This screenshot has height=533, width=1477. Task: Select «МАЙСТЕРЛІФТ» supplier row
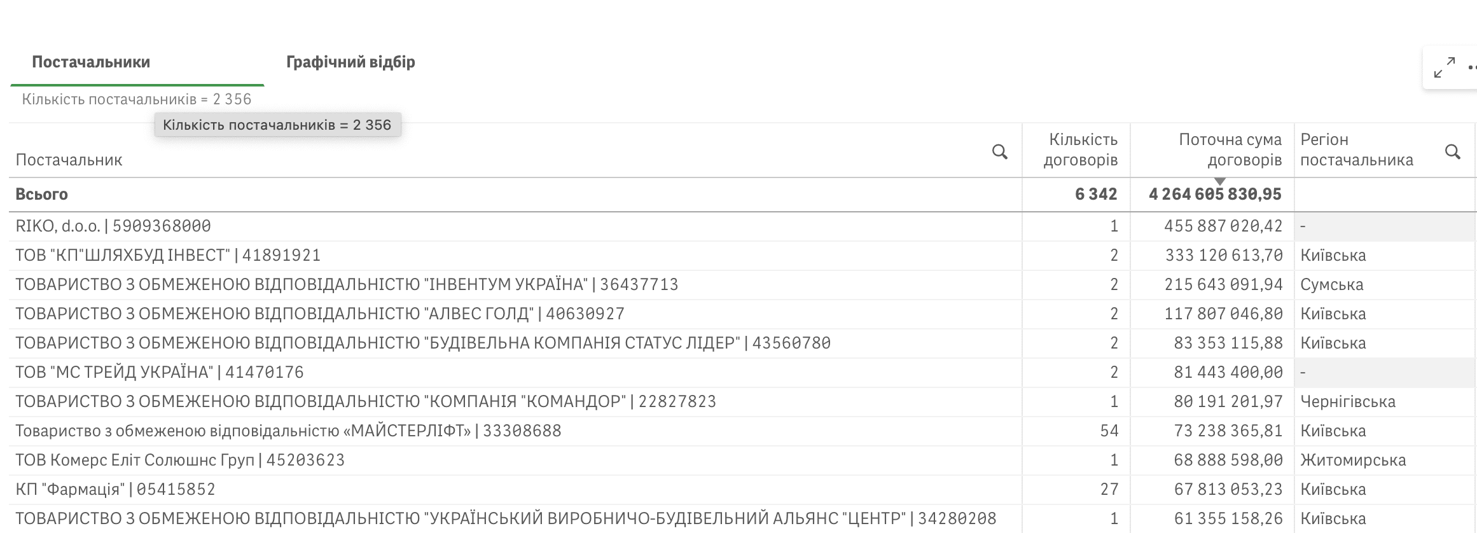(288, 431)
